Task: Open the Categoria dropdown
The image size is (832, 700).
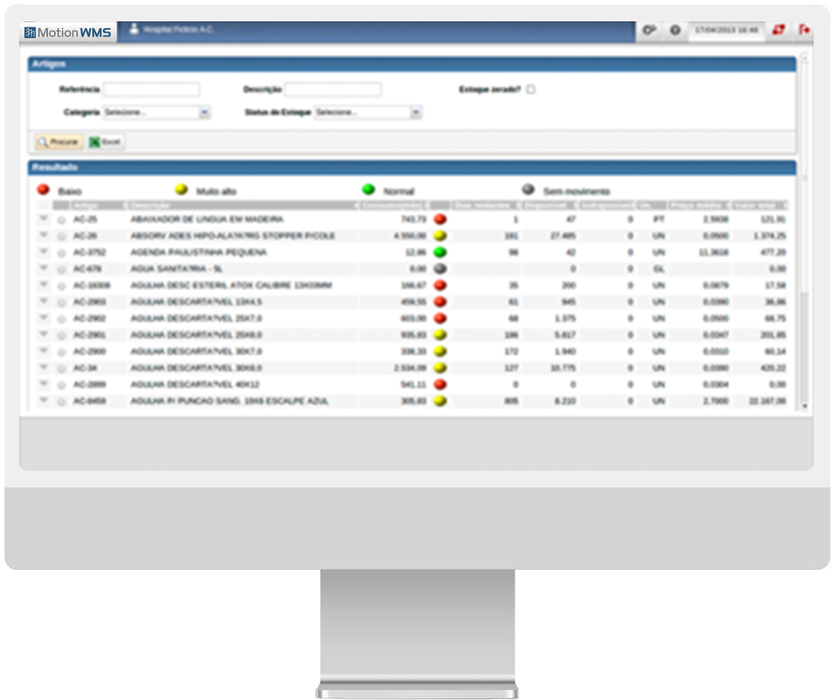Action: [204, 113]
